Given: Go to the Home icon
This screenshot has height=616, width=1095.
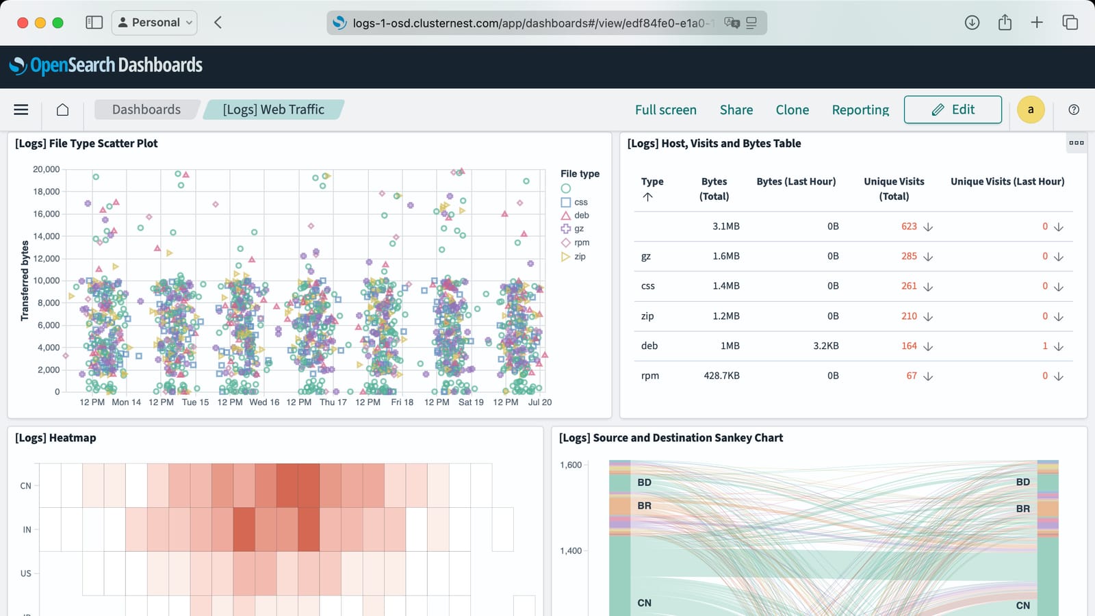Looking at the screenshot, I should 62,110.
